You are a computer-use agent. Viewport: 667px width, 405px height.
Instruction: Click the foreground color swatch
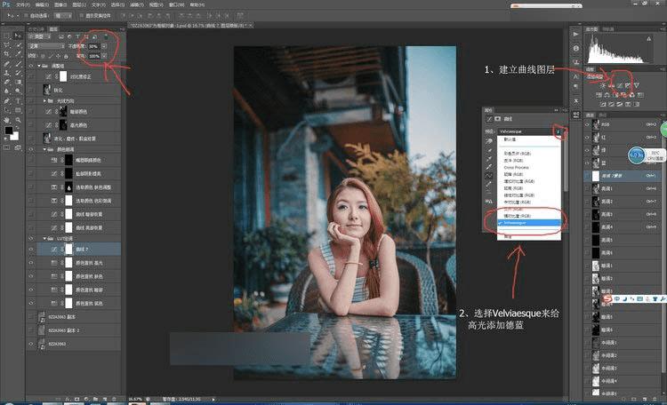coord(9,131)
